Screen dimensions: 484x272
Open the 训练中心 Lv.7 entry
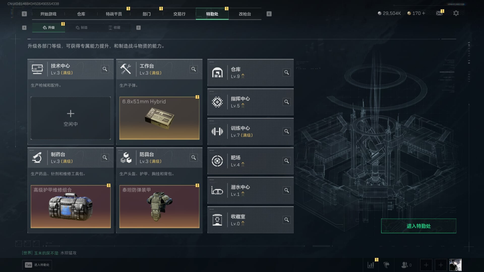pyautogui.click(x=250, y=131)
